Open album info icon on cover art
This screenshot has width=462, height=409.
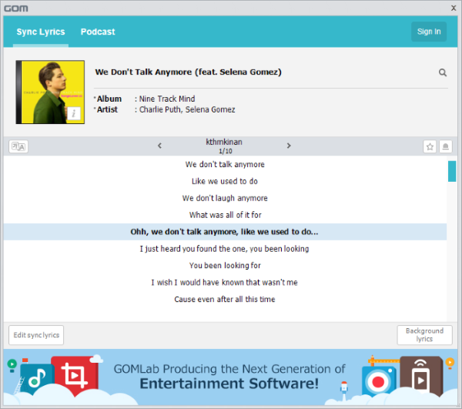pos(74,113)
